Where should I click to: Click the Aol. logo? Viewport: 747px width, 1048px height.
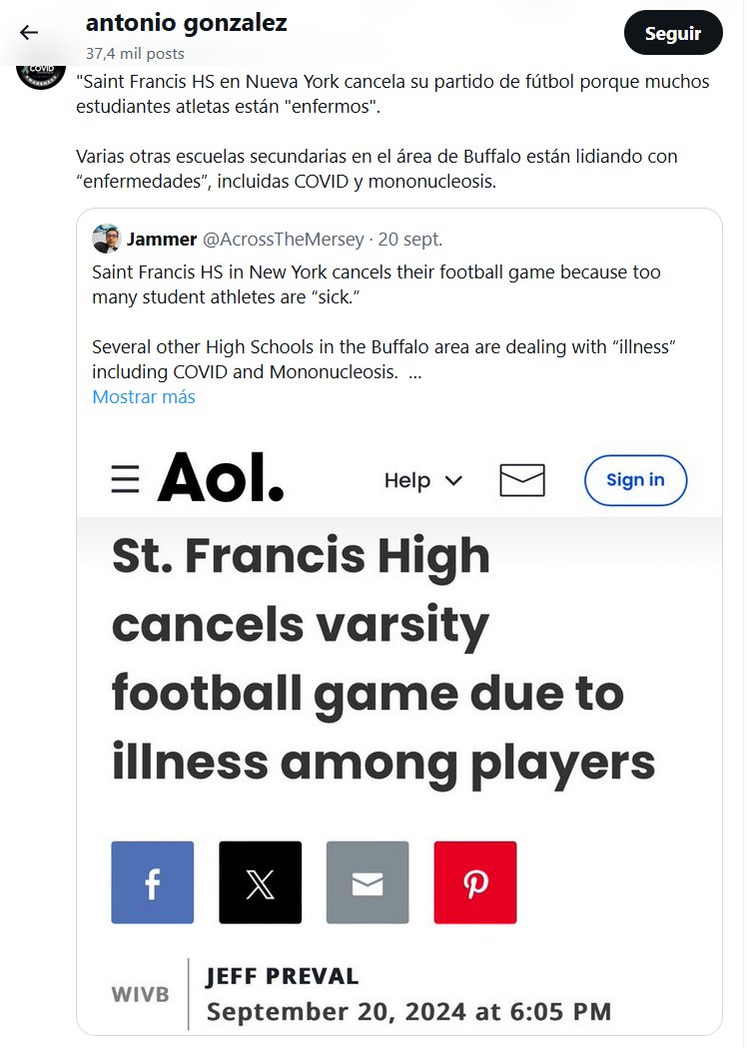click(x=221, y=478)
